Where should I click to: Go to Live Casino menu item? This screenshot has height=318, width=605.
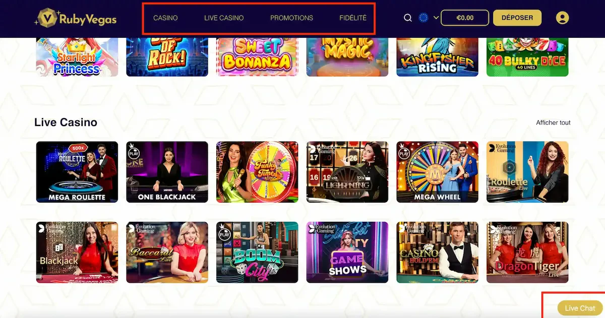(x=224, y=18)
